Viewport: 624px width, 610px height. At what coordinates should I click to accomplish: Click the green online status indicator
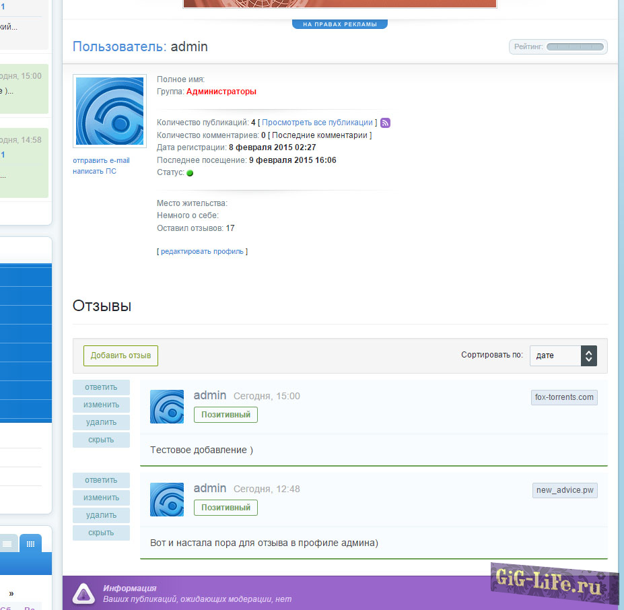(x=190, y=173)
